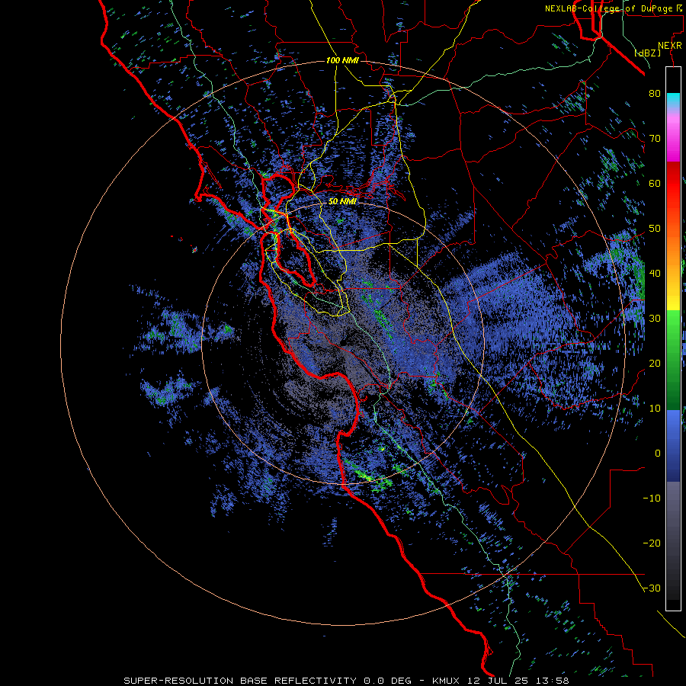This screenshot has width=686, height=686.
Task: Click the 100 NMI range ring label
Action: click(x=342, y=60)
